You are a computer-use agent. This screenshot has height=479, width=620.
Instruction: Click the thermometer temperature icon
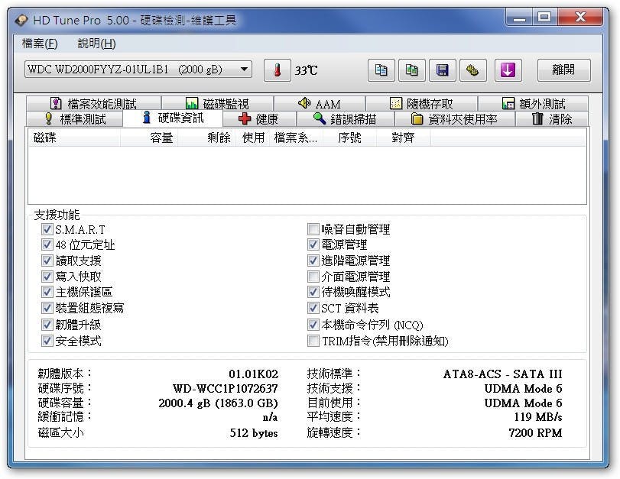tap(277, 70)
